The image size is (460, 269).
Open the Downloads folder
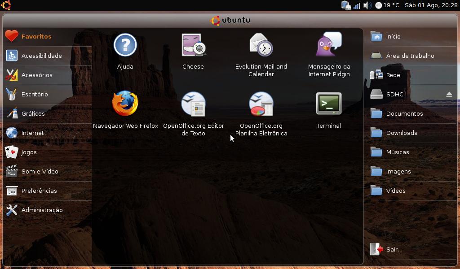point(412,133)
